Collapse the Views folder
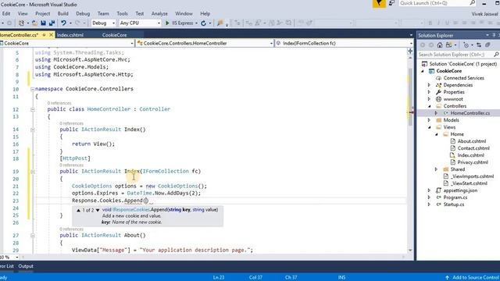The height and width of the screenshot is (281, 500). [429, 127]
